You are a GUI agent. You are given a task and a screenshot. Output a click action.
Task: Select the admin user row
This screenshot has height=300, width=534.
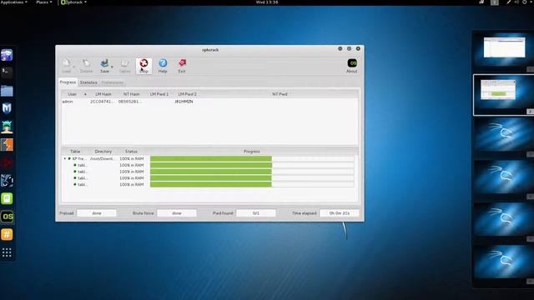coord(209,102)
